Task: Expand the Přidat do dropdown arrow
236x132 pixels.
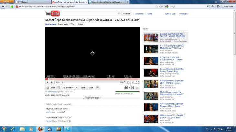Action: [77, 88]
